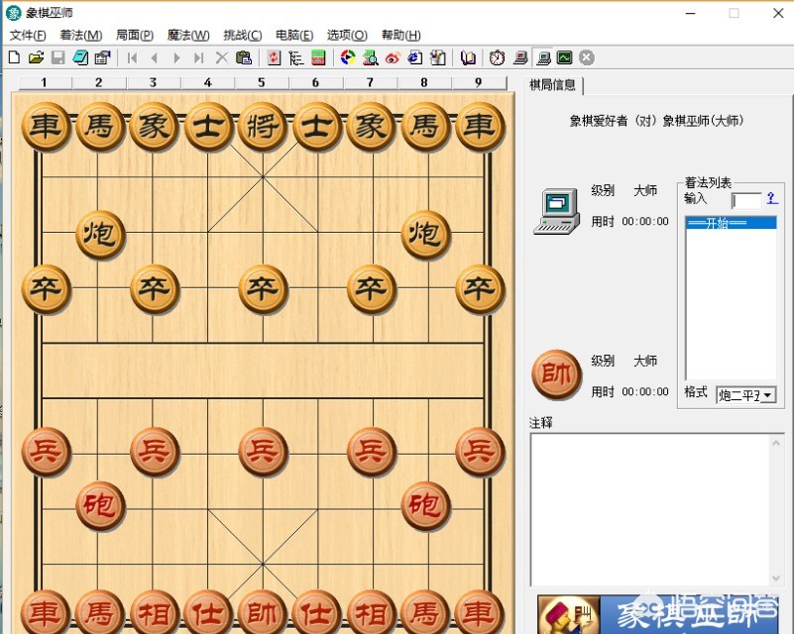The image size is (794, 634).
Task: Click the blue question mark help link
Action: [x=771, y=199]
